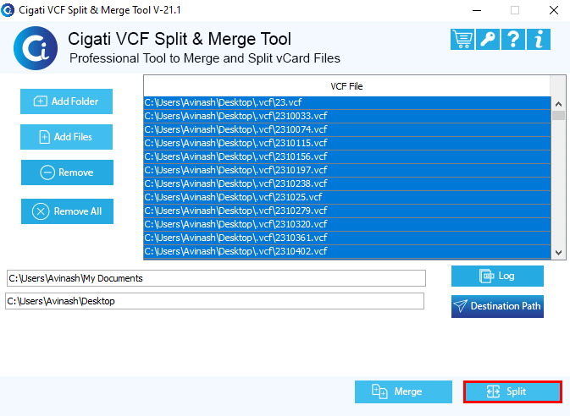Select the row 2310033.vcf
570x416 pixels.
point(347,116)
